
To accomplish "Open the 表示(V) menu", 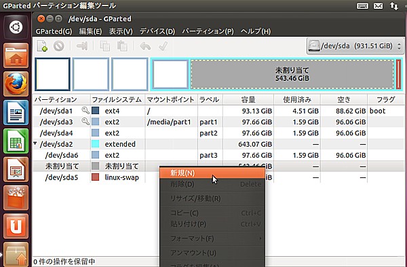I will [121, 31].
